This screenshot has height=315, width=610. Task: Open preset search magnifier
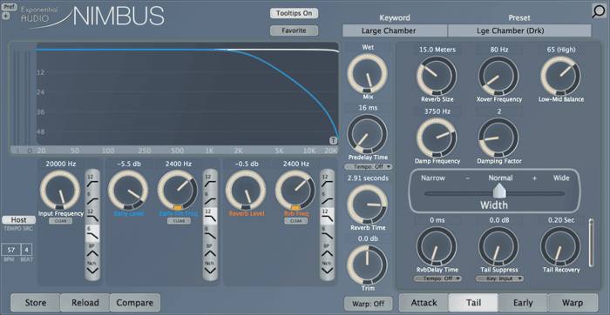tap(600, 11)
